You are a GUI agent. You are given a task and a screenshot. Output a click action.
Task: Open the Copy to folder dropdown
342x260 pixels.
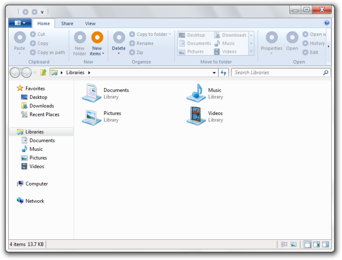(150, 34)
